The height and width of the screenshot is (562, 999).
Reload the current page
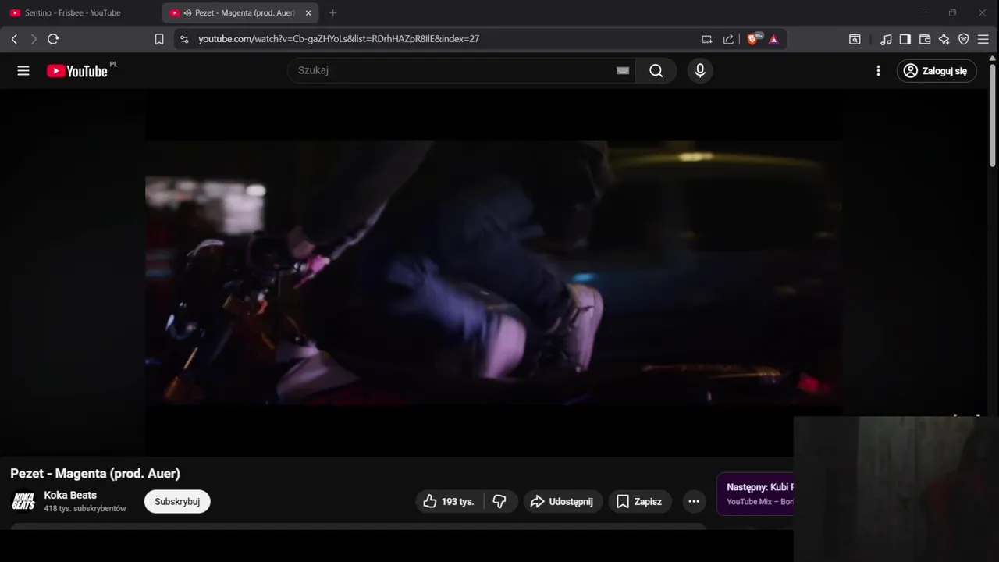click(x=53, y=39)
